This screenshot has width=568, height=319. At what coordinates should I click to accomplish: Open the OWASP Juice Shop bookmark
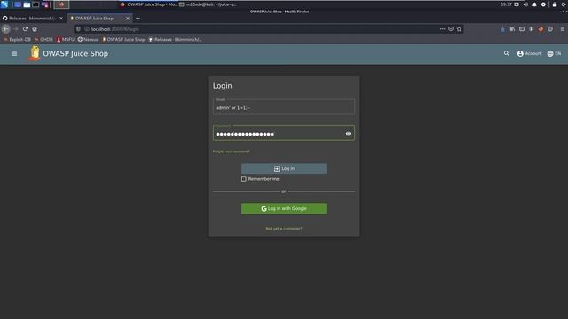point(123,39)
